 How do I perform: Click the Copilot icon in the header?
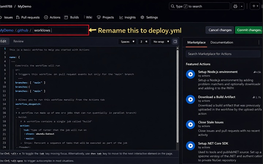(236, 6)
